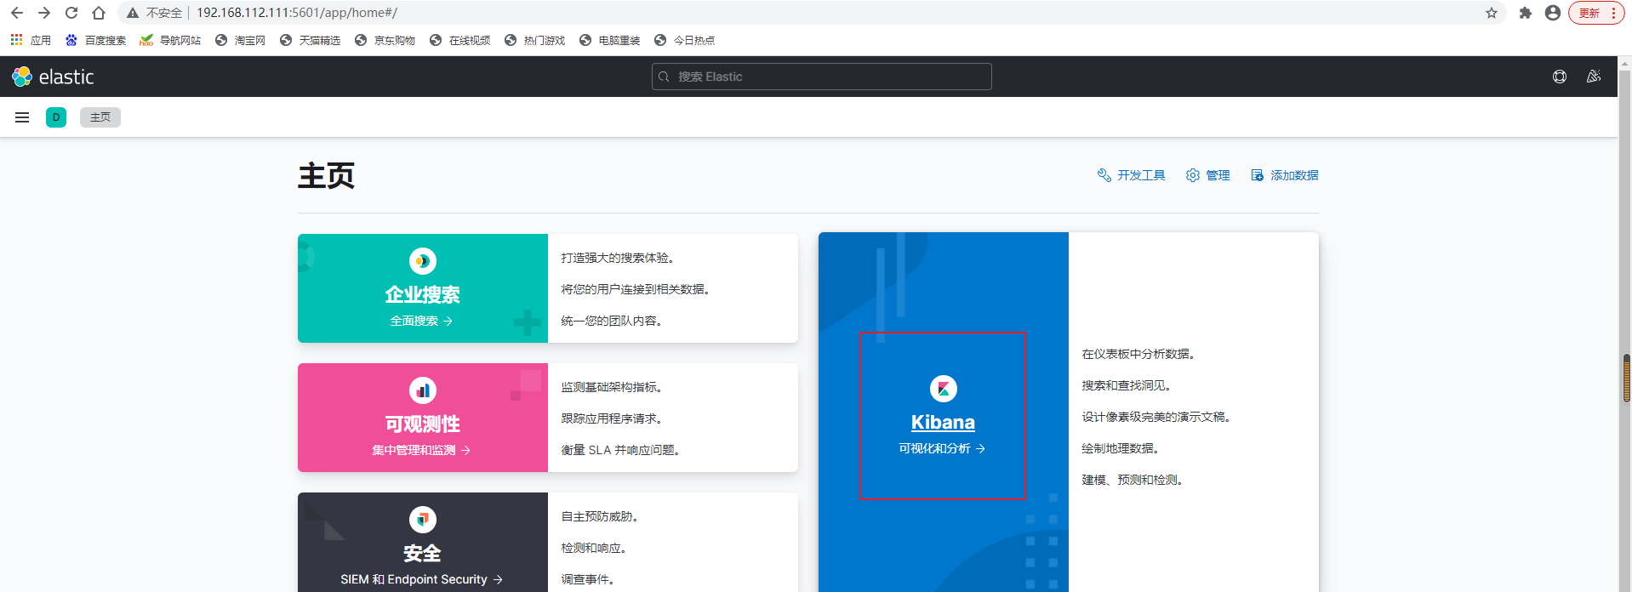Focus the 搜索 Elastic search field

click(x=822, y=77)
